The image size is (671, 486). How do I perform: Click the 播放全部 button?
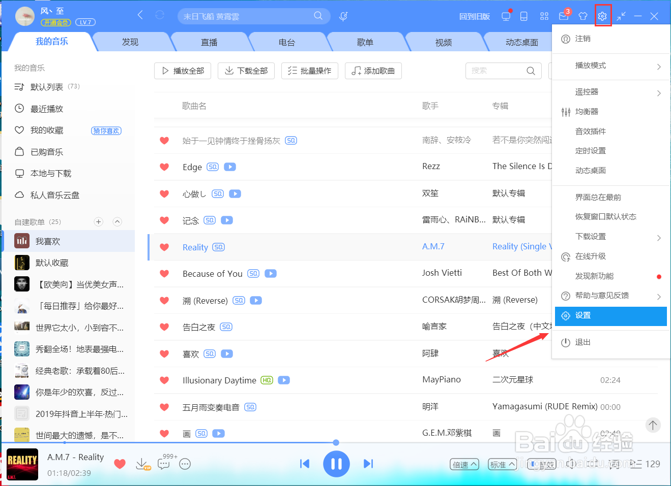click(x=183, y=71)
